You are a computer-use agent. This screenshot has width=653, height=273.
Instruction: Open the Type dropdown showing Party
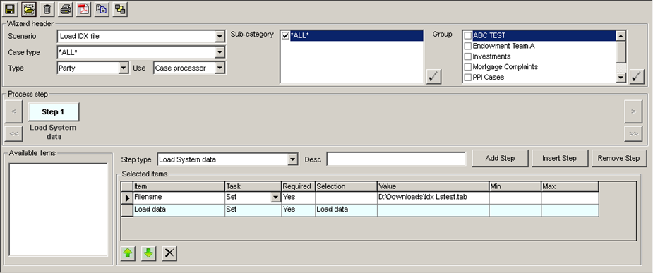point(123,68)
